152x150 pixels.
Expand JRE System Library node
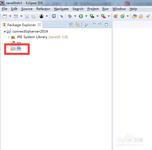[x=9, y=37]
